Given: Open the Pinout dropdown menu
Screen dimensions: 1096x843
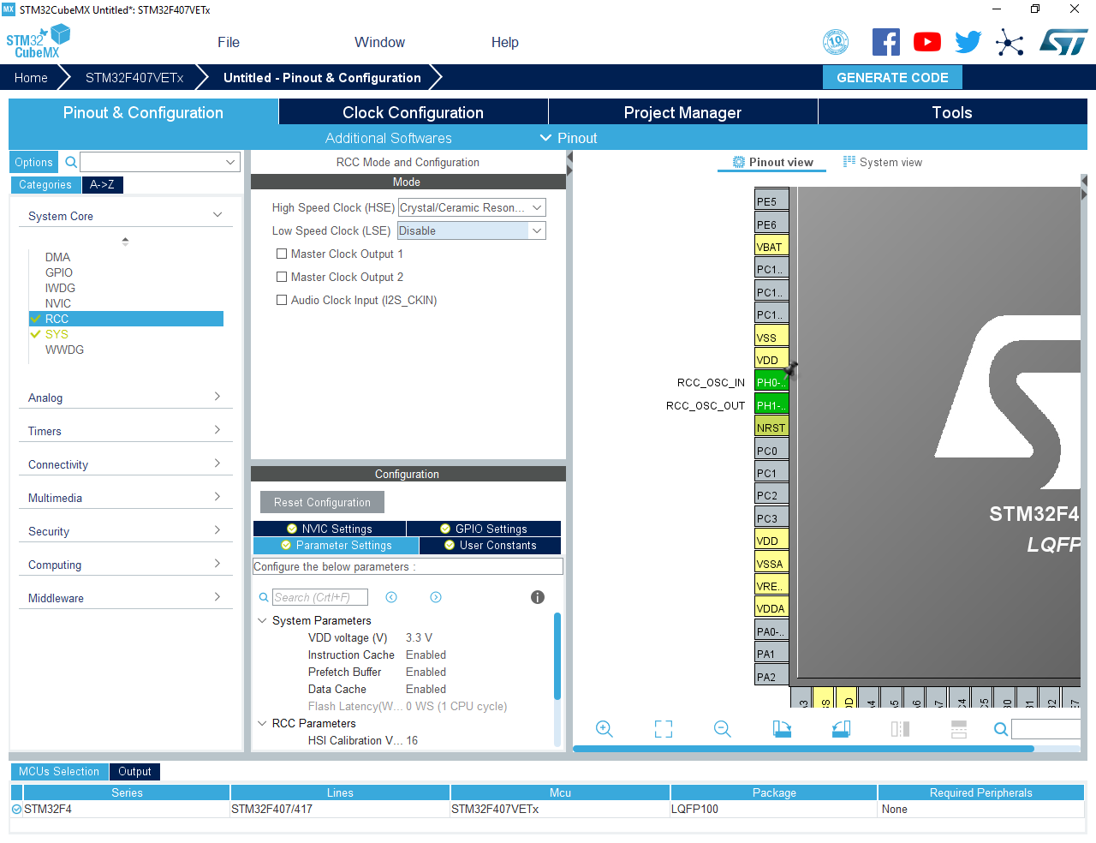Looking at the screenshot, I should (x=569, y=138).
